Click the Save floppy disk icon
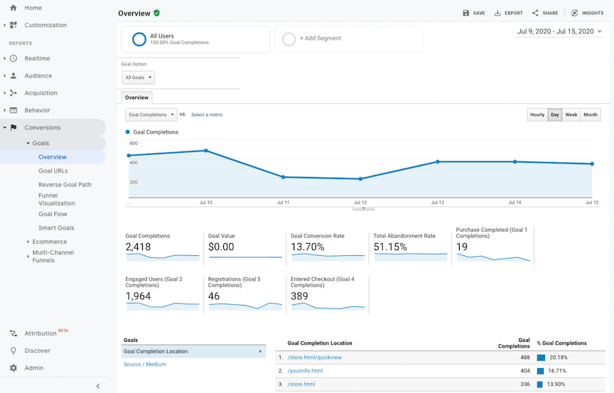The image size is (614, 393). click(466, 13)
